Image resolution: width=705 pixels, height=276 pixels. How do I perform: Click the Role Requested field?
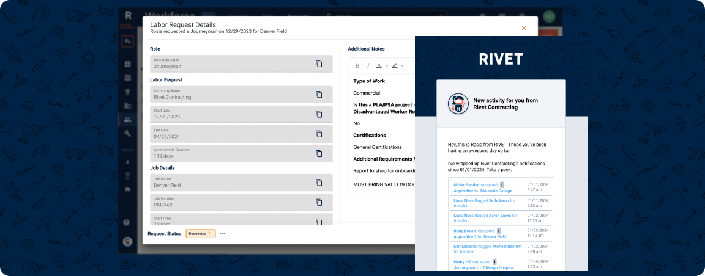pos(241,64)
